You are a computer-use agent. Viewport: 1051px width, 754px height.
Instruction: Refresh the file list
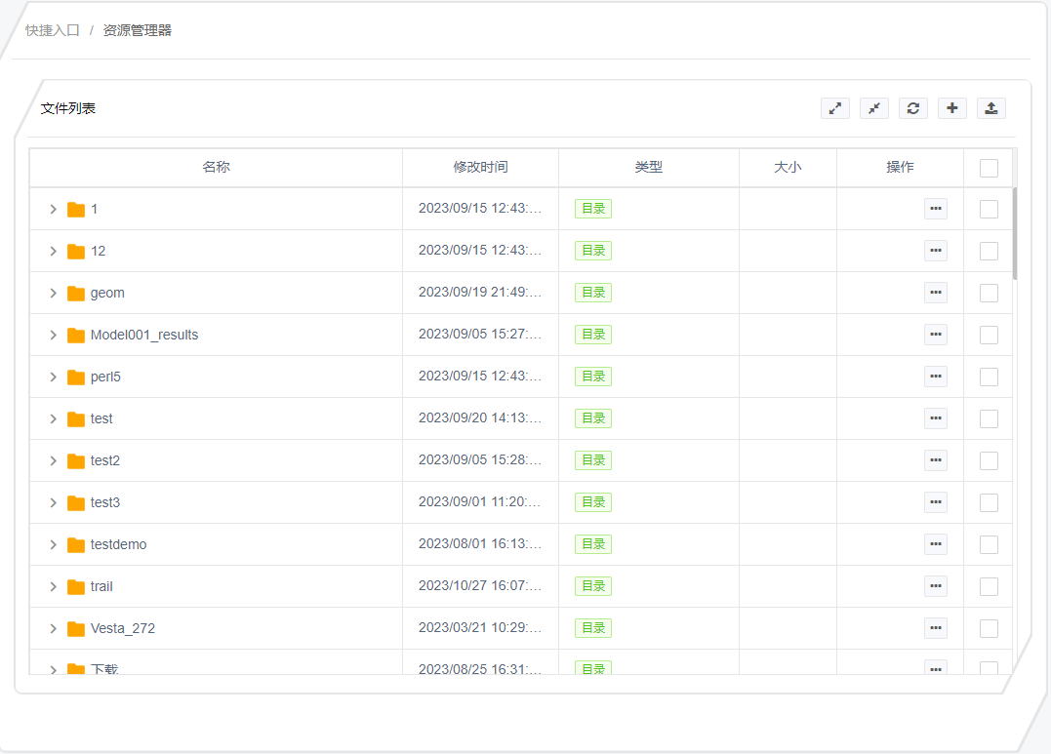(913, 108)
